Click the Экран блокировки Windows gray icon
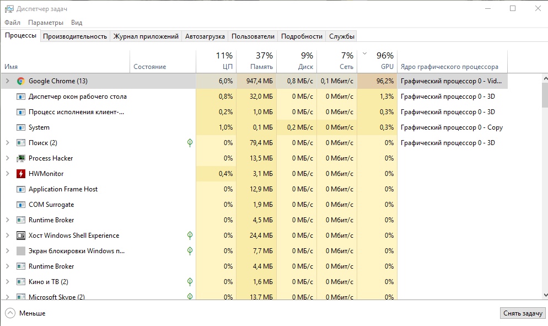This screenshot has width=548, height=326. (21, 251)
